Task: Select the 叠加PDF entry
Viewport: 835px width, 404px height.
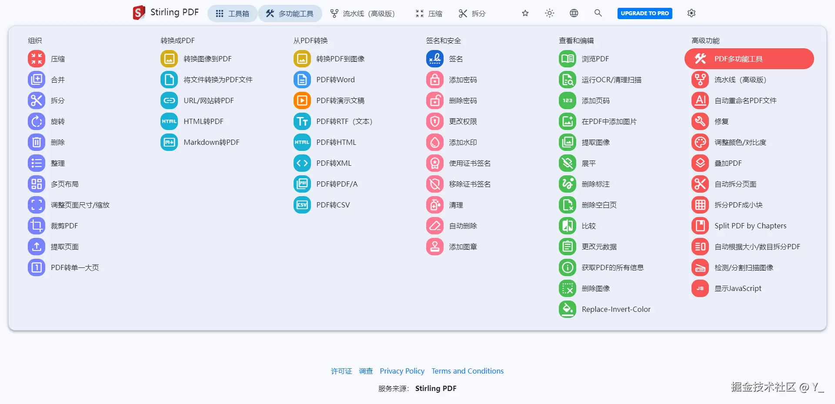Action: 717,163
